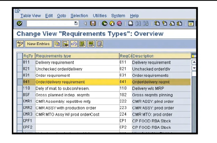Click the Find Next binoculars icon

tap(146, 23)
